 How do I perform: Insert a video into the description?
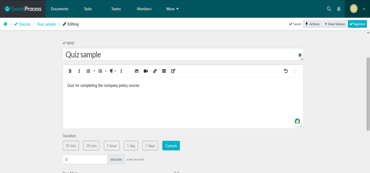[x=146, y=71]
